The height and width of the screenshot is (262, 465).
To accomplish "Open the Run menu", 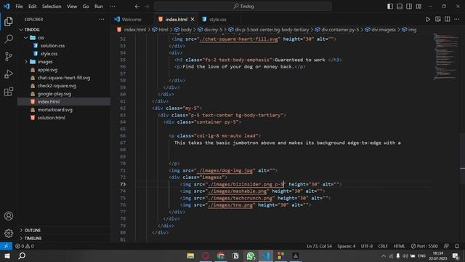I will tap(99, 7).
